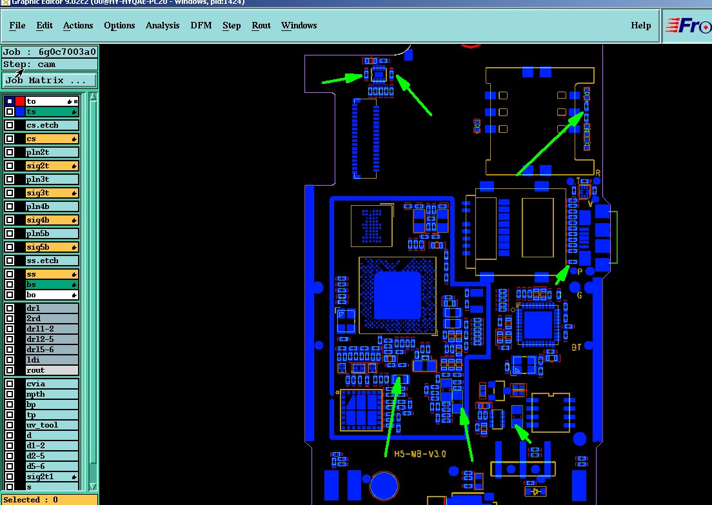Click the hand marker icon on layer ts
Image resolution: width=712 pixels, height=505 pixels.
tap(74, 112)
